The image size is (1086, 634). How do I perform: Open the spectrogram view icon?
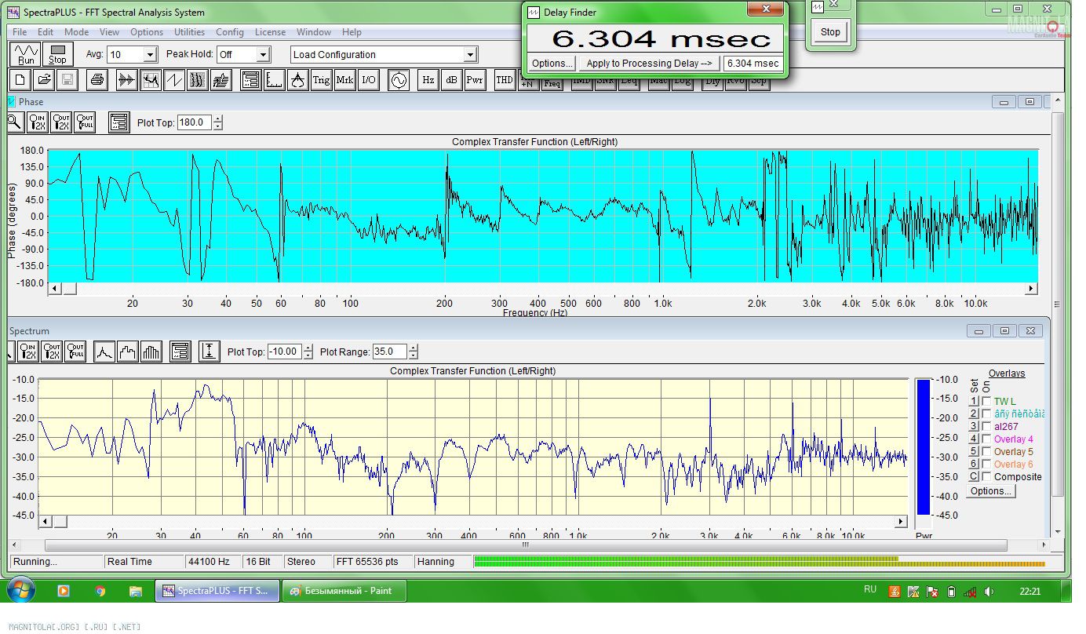[x=197, y=79]
